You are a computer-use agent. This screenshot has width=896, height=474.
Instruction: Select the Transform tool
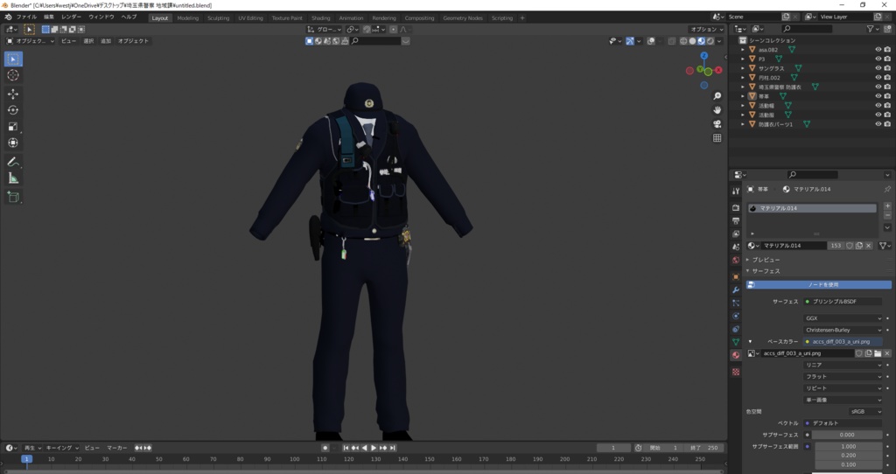13,143
